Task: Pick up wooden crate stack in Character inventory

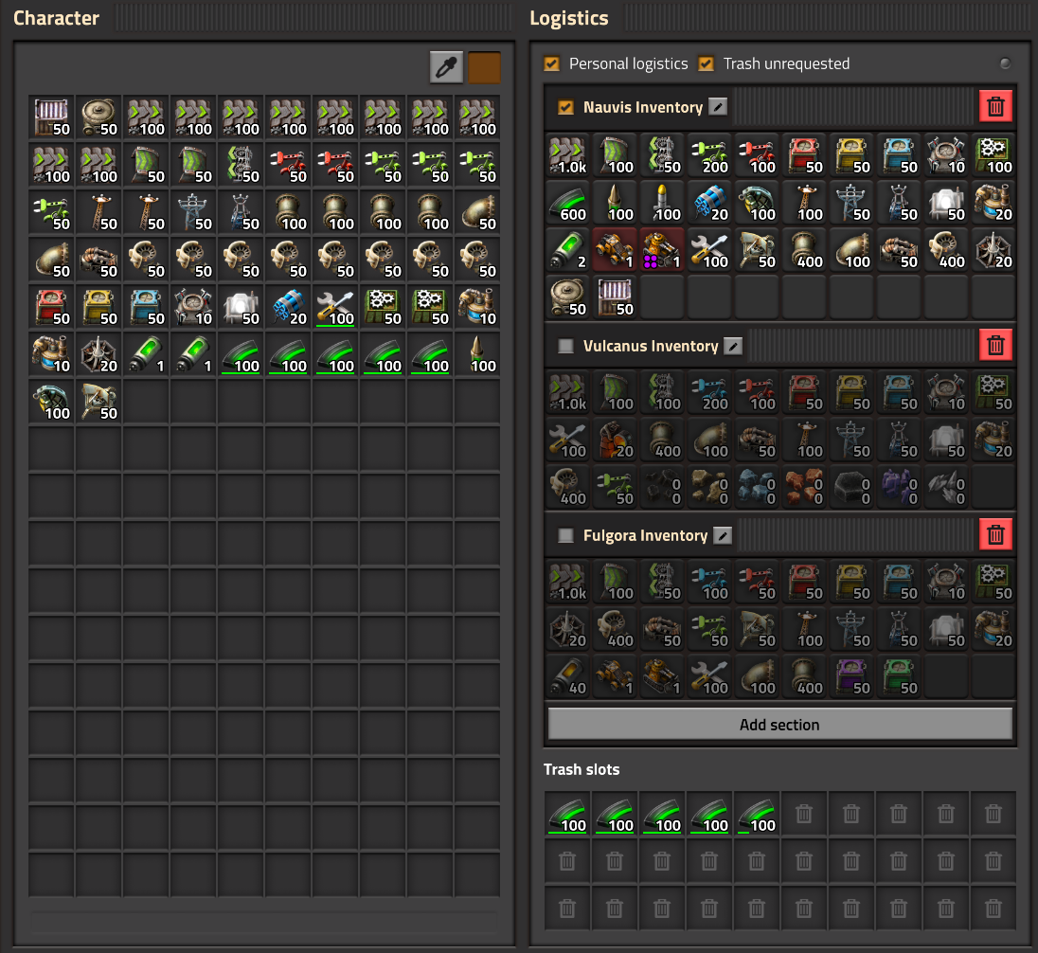Action: tap(52, 118)
